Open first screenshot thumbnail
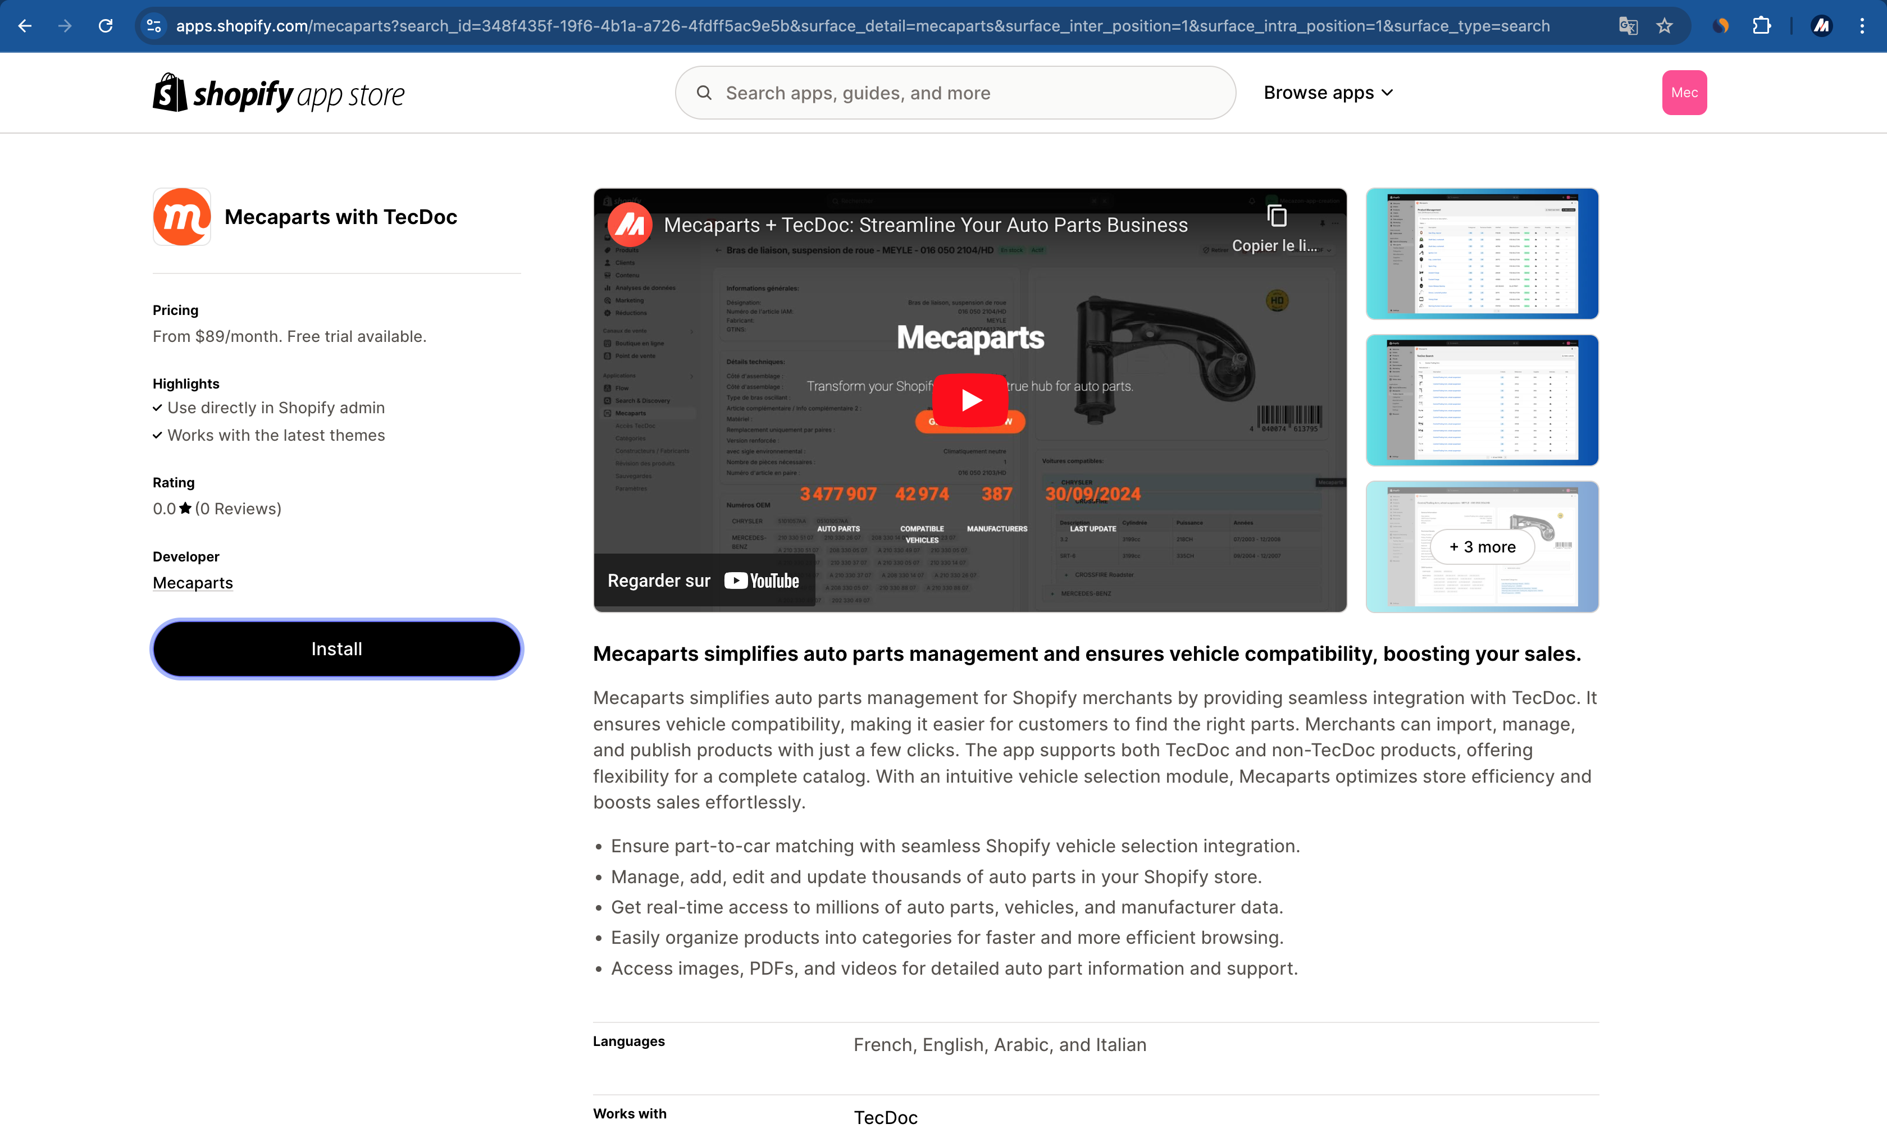The image size is (1887, 1133). click(1482, 253)
